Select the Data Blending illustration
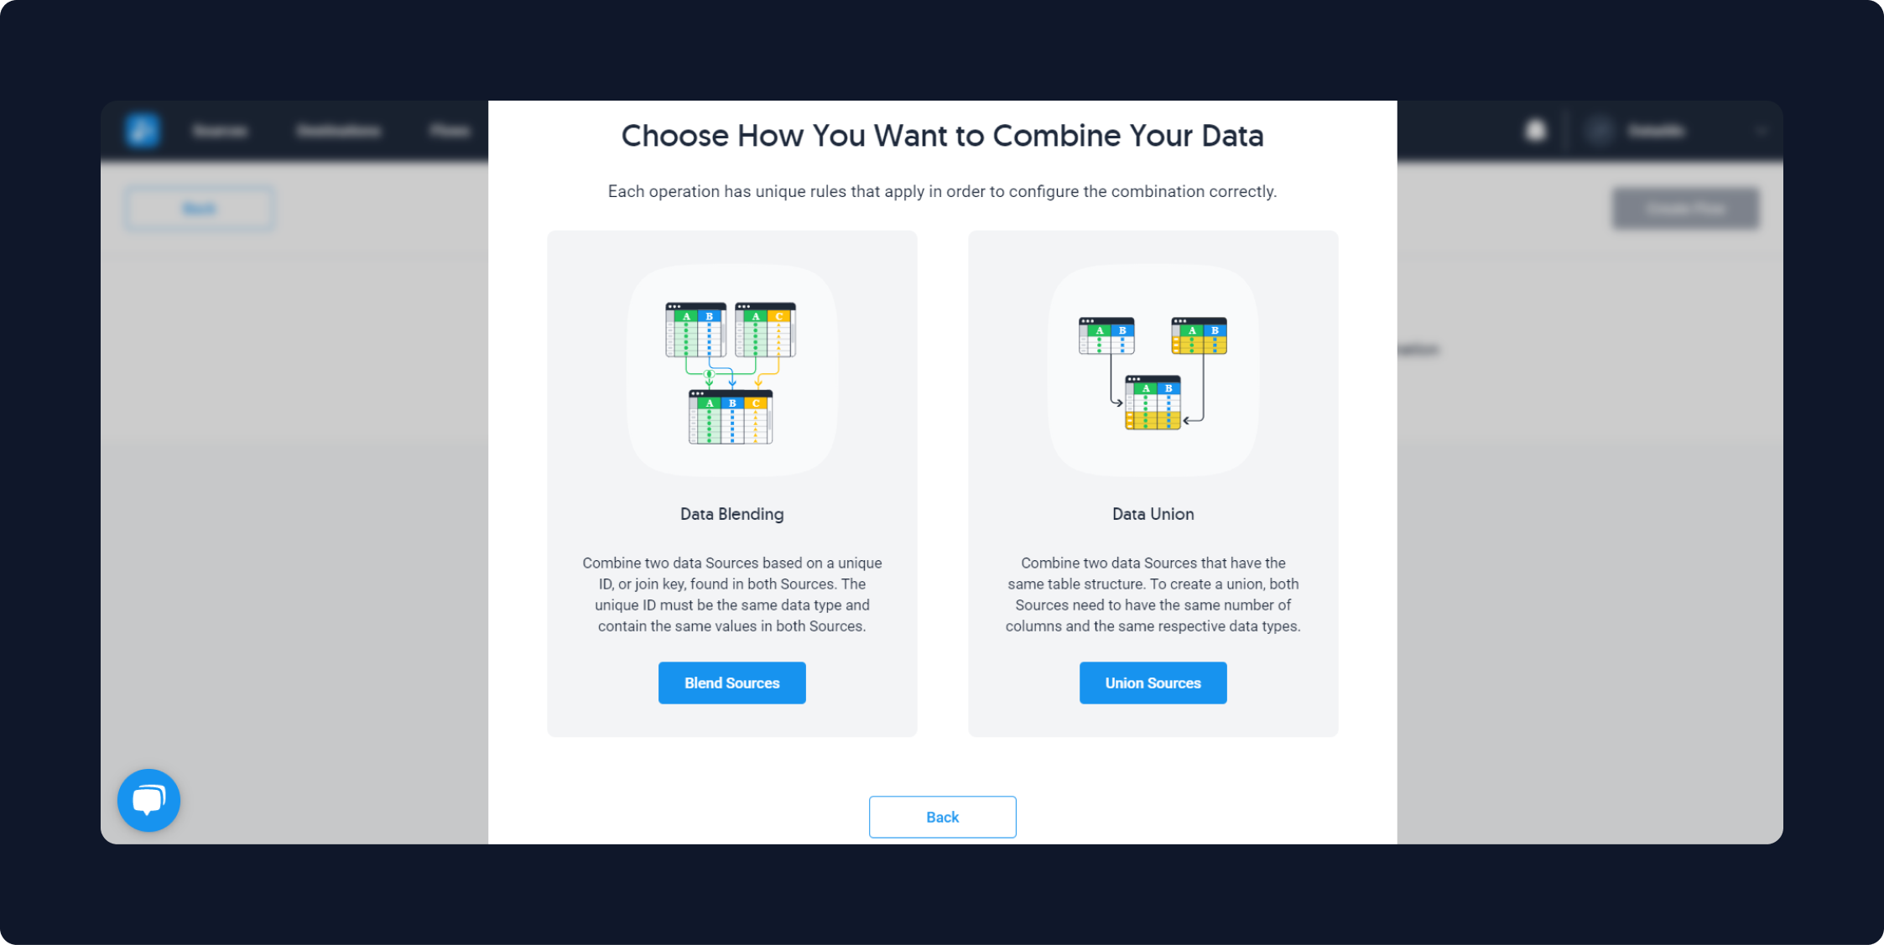Viewport: 1884px width, 945px height. [x=731, y=371]
